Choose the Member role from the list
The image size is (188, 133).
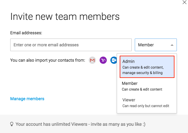click(x=147, y=86)
